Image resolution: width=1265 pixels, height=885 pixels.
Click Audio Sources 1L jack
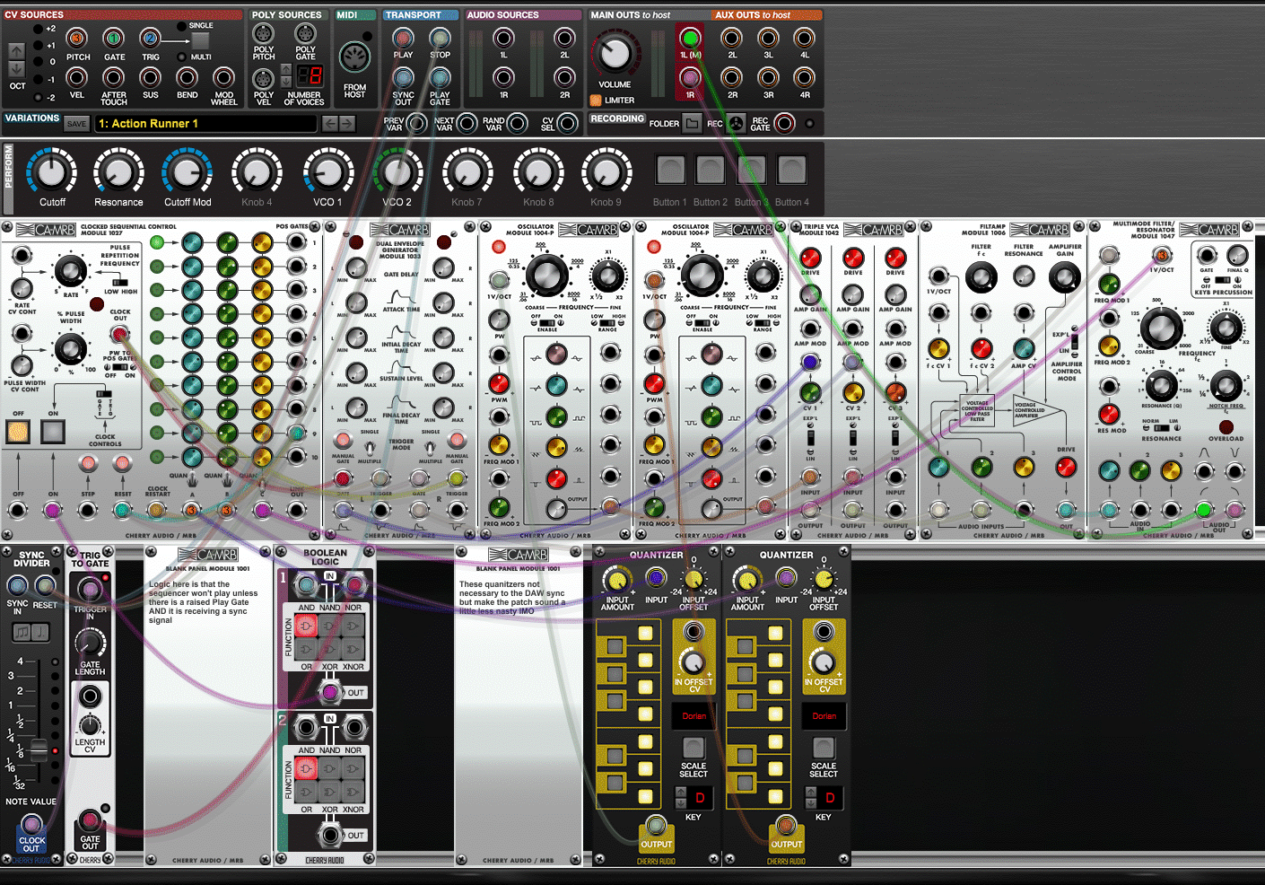pos(503,38)
